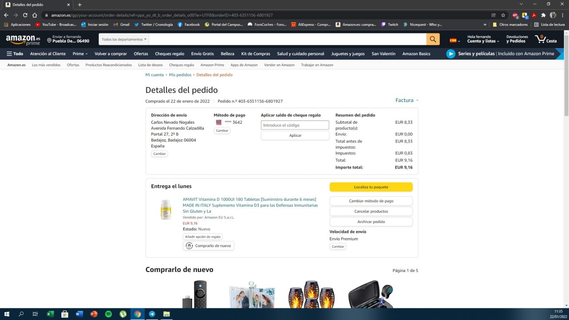This screenshot has height=320, width=569.
Task: Click the Introduce el código input field
Action: [x=295, y=125]
